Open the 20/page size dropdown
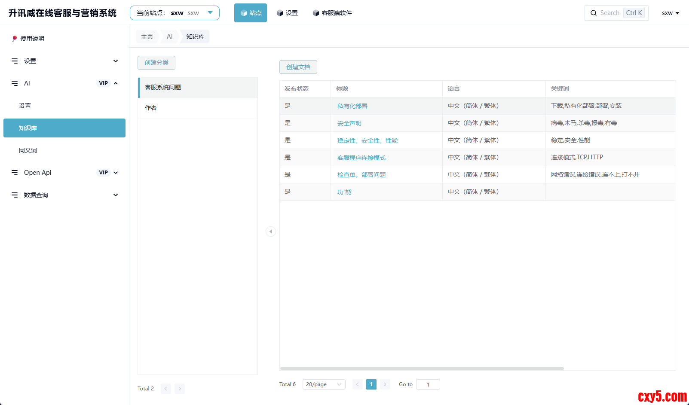The height and width of the screenshot is (405, 689). 324,384
